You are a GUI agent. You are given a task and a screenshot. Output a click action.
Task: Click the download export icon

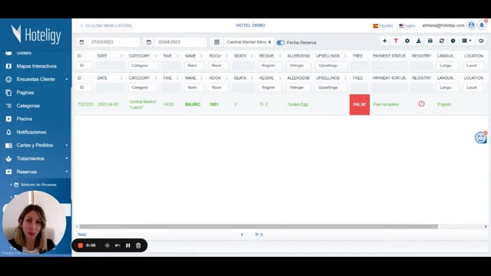click(419, 41)
